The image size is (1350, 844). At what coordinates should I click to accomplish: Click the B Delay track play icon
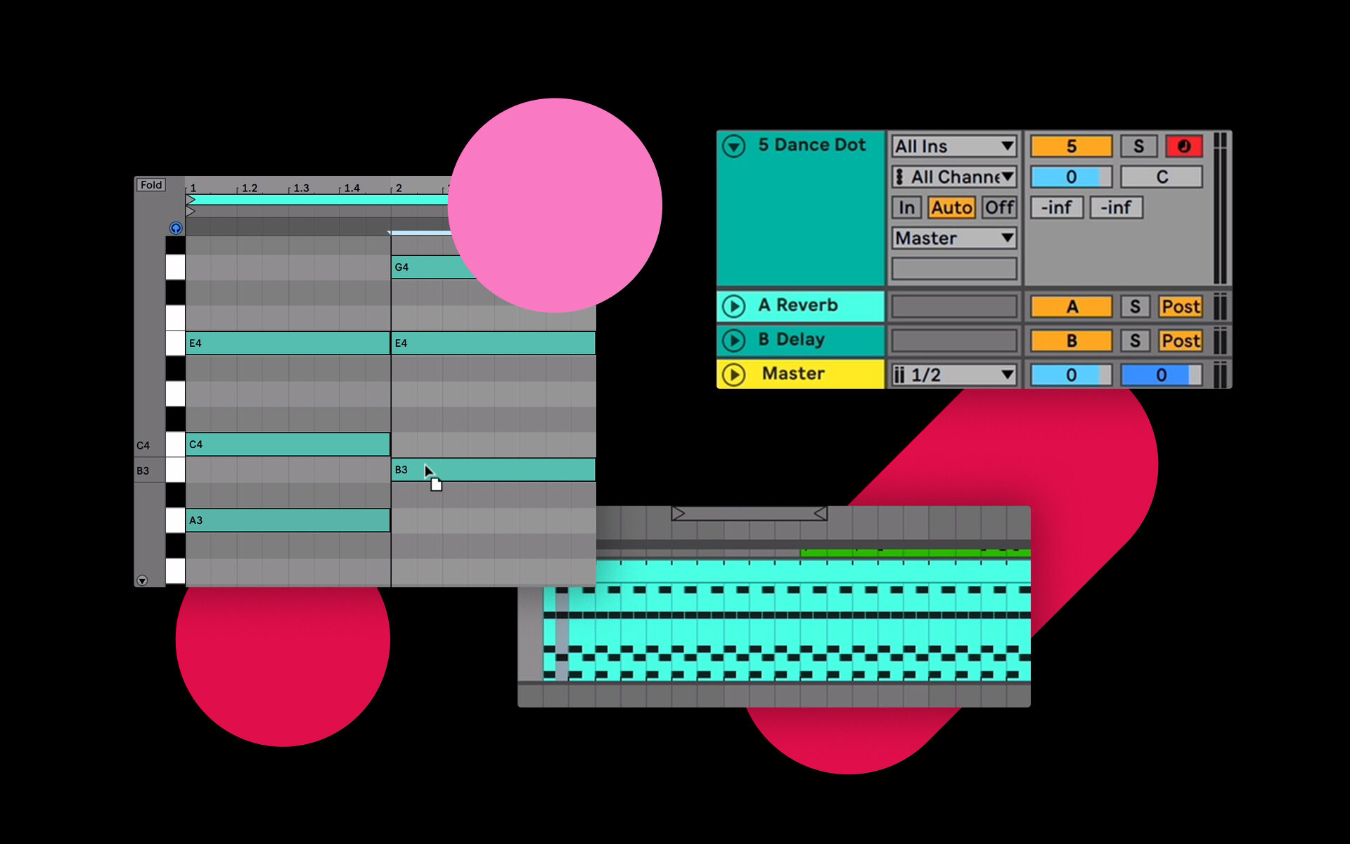coord(733,340)
